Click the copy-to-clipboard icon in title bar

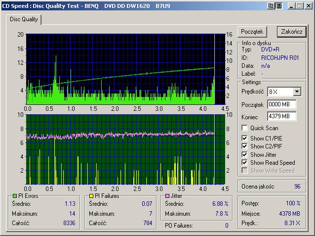click(x=271, y=6)
